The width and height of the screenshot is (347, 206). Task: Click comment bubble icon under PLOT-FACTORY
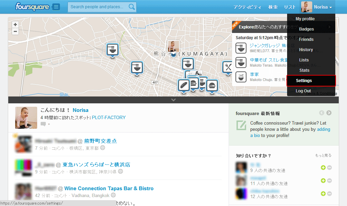point(43,124)
